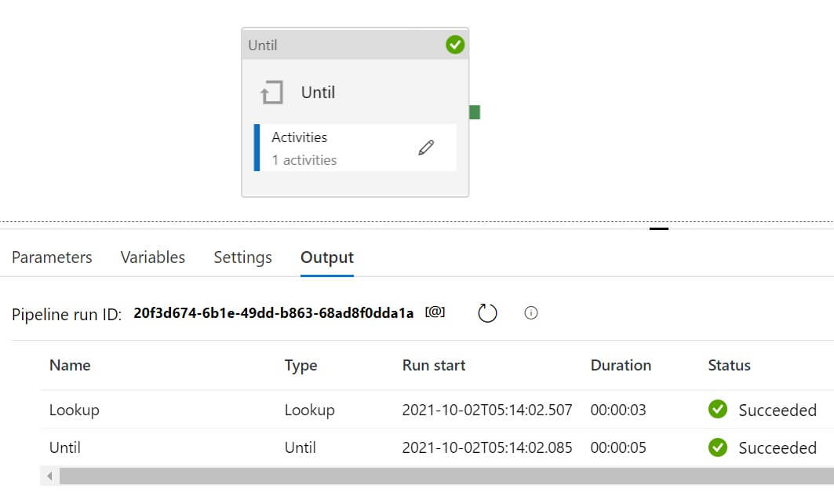This screenshot has width=834, height=500.
Task: Switch to the Parameters tab
Action: point(52,257)
